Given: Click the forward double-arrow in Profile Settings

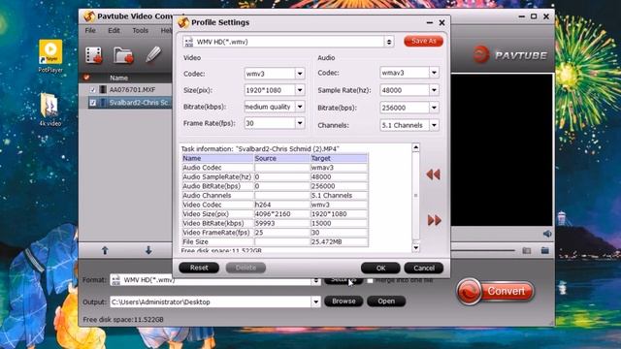Looking at the screenshot, I should pos(434,220).
